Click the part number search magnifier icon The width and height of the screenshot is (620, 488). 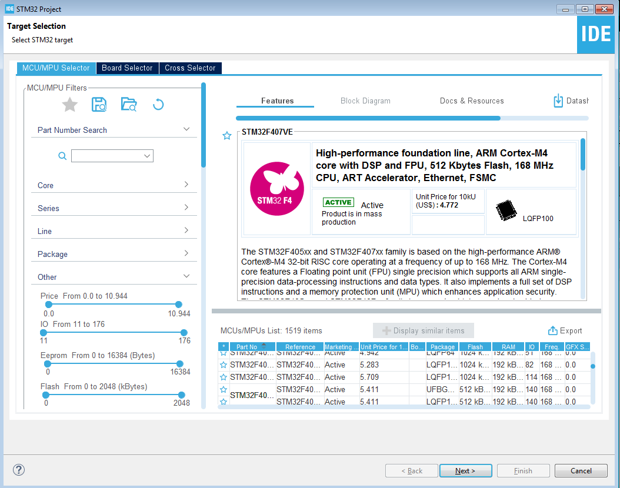(x=62, y=156)
